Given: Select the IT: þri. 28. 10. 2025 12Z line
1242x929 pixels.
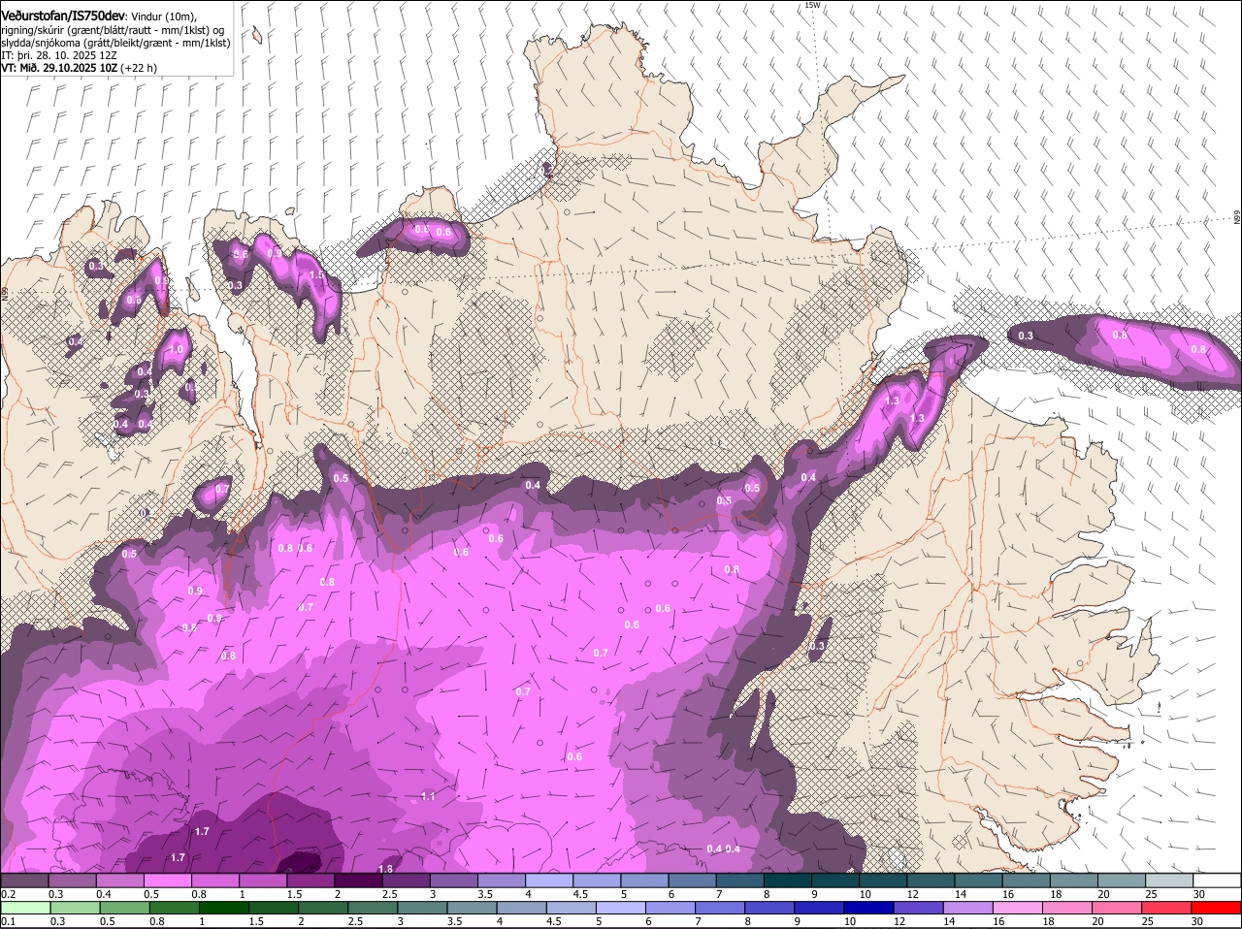Looking at the screenshot, I should pyautogui.click(x=59, y=55).
